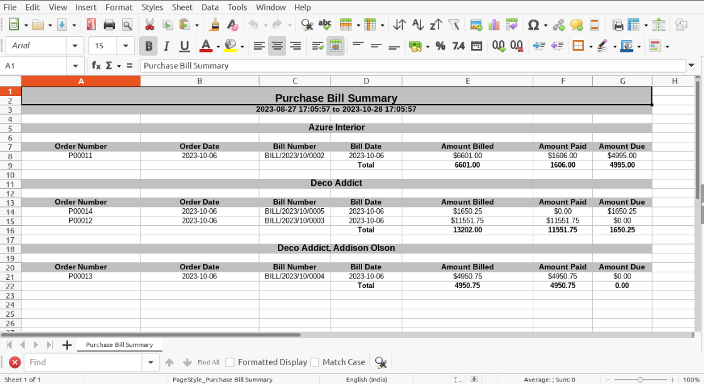This screenshot has width=704, height=384.
Task: Delete Decimal Place icon
Action: [x=517, y=46]
